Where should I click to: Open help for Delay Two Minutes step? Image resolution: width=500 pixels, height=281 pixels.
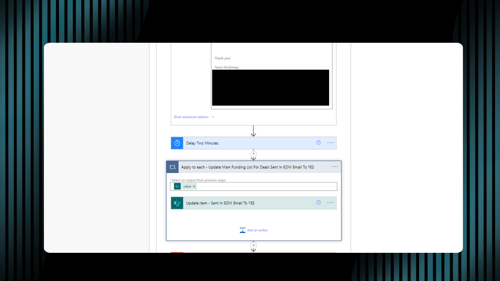pyautogui.click(x=318, y=143)
